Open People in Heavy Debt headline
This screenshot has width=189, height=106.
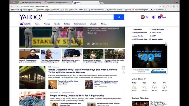77,95
